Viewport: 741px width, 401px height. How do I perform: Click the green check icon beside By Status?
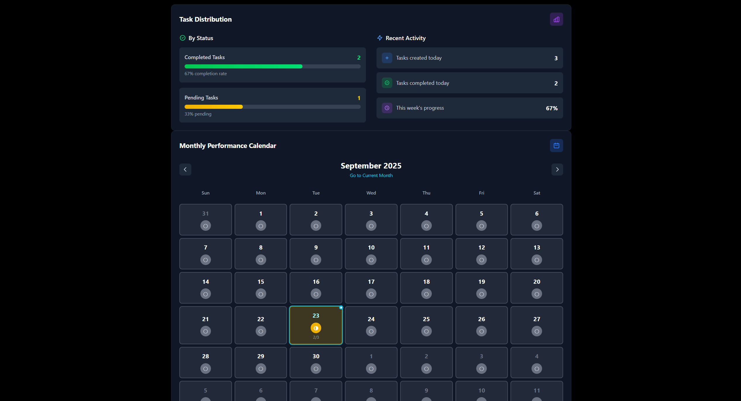[x=183, y=38]
